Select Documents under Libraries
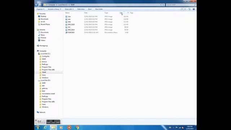This screenshot has width=231, height=130. [44, 32]
